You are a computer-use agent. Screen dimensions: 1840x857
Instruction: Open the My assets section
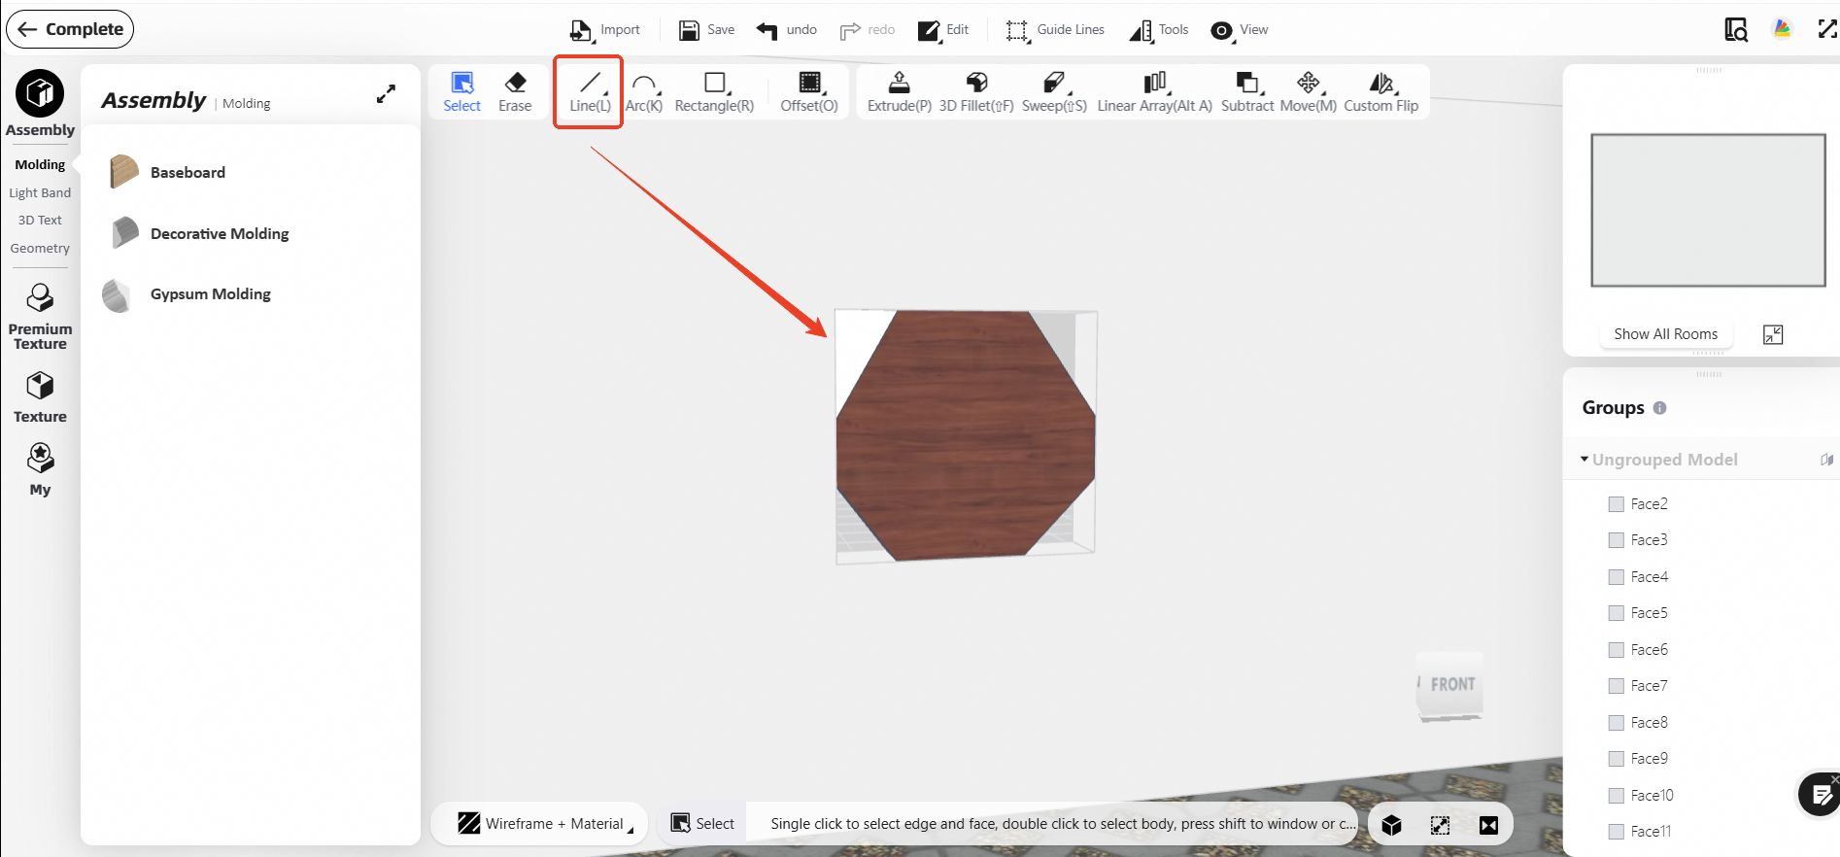pos(40,469)
